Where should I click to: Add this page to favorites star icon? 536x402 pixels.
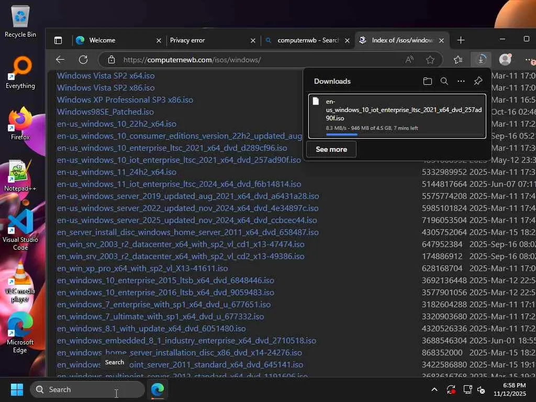coord(430,60)
